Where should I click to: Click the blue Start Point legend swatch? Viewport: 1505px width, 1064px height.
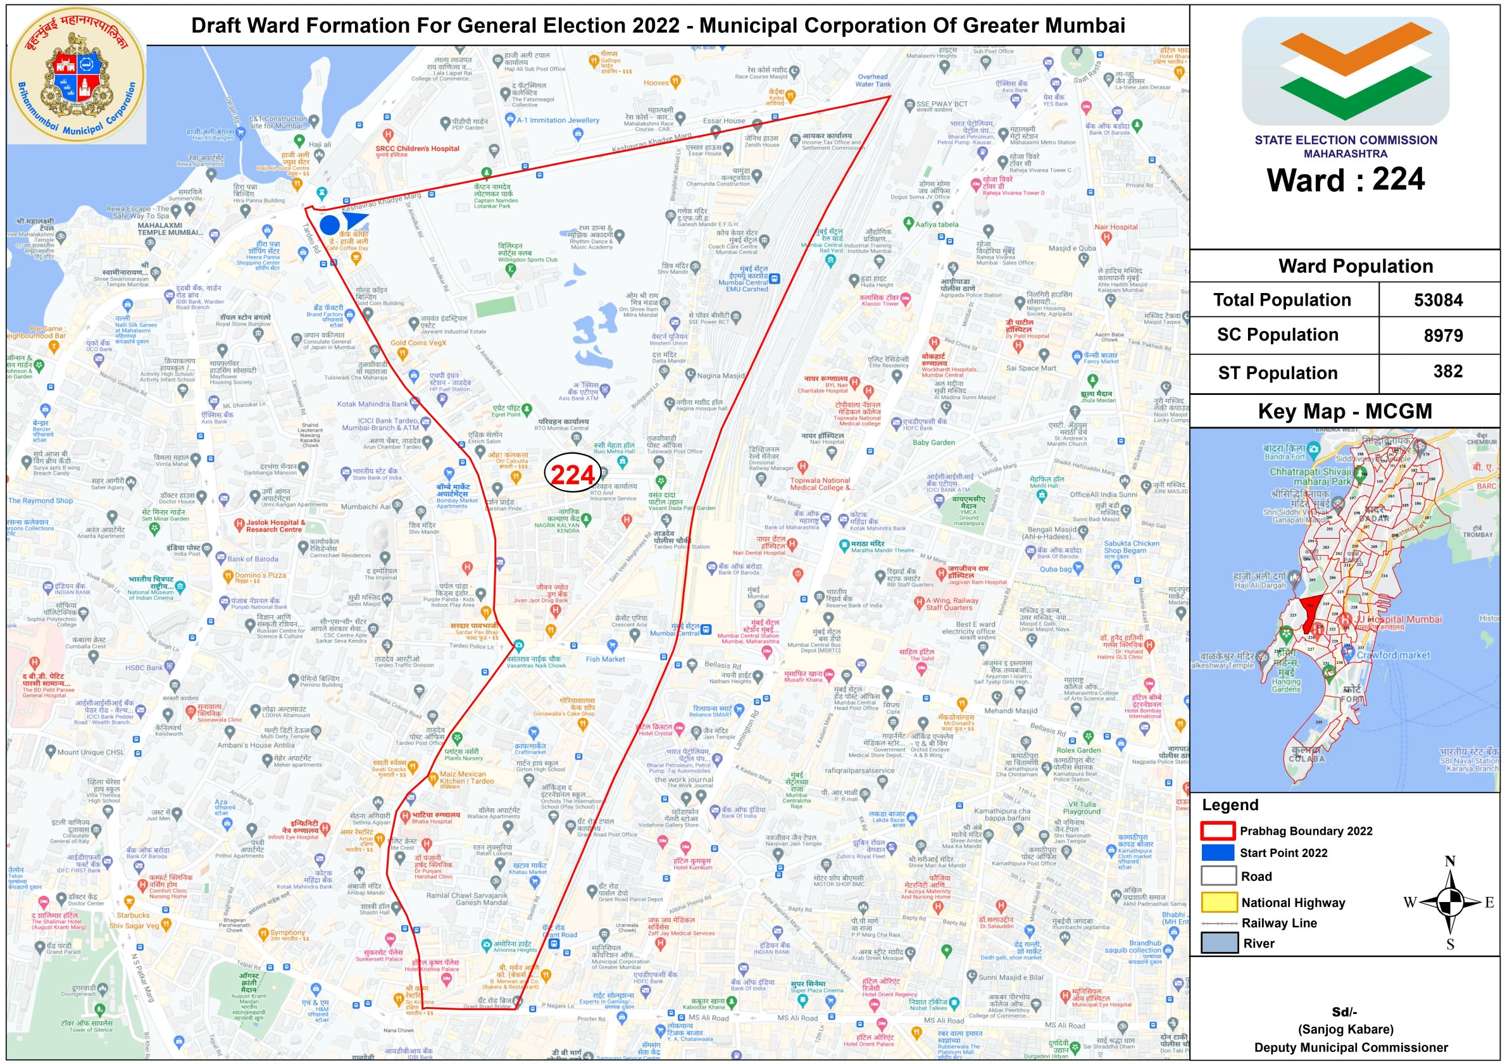click(1218, 853)
